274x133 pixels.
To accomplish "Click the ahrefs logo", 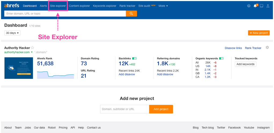I will point(12,6).
